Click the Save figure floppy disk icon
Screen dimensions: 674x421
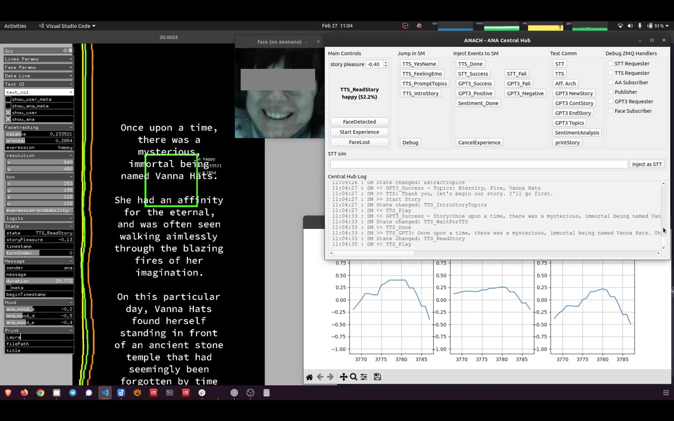click(377, 377)
